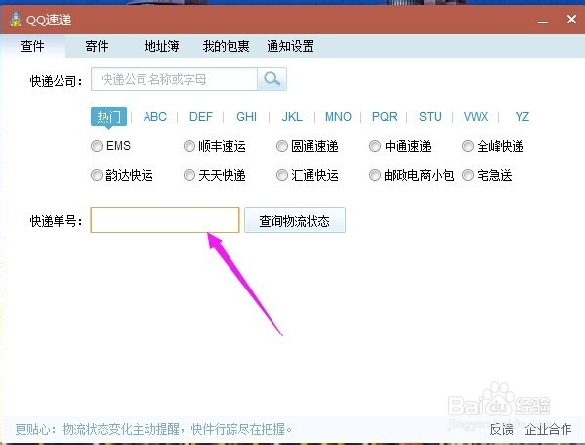The image size is (585, 445).
Task: Filter couriers by DEF
Action: pos(201,117)
